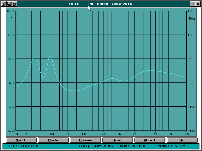Click the 20K frequency axis label
This screenshot has width=202, height=151.
click(186, 134)
